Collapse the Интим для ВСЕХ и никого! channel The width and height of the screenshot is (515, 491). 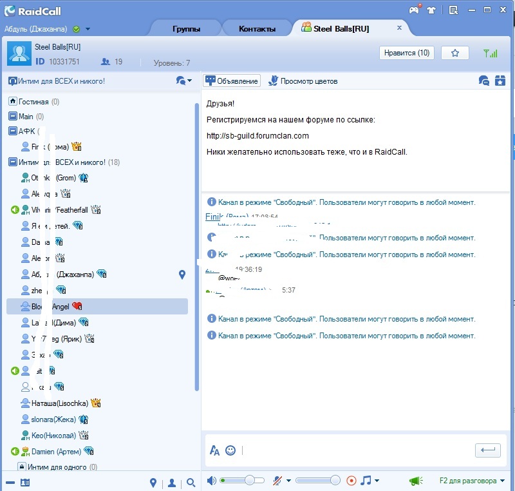[12, 162]
